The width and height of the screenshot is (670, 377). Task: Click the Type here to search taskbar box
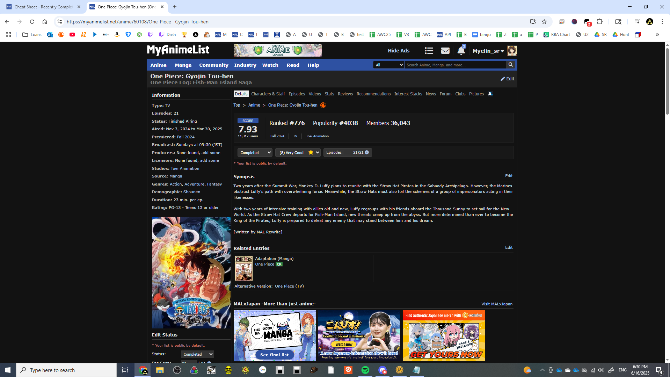pos(66,370)
